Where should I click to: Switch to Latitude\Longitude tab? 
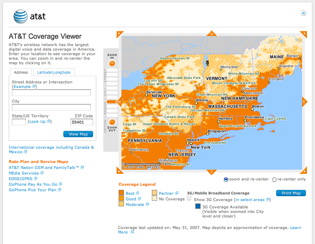54,72
